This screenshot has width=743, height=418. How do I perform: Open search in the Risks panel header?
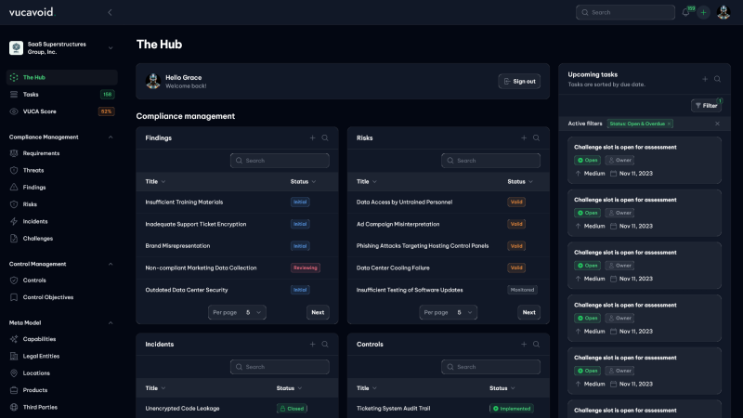(536, 137)
